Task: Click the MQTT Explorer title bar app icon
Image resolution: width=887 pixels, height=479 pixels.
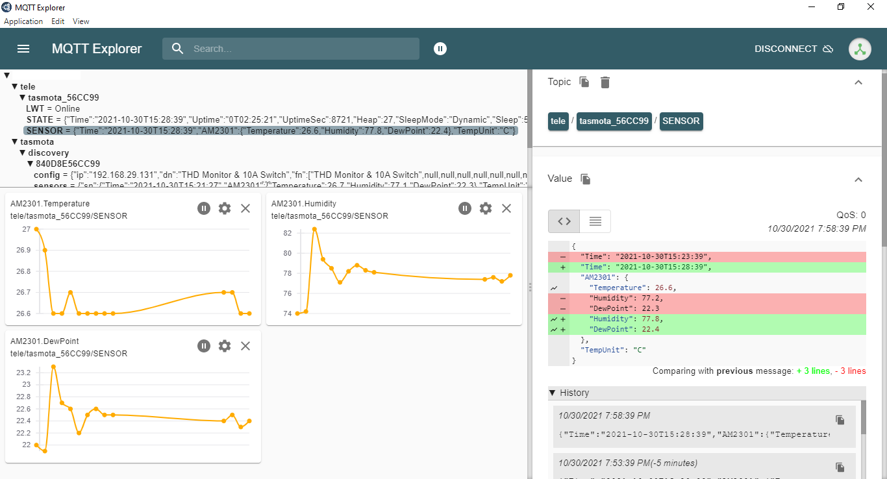Action: click(6, 7)
